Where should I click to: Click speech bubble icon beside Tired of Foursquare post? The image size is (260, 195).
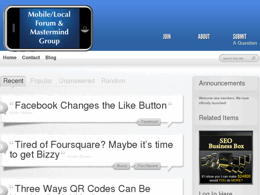pyautogui.click(x=3, y=147)
